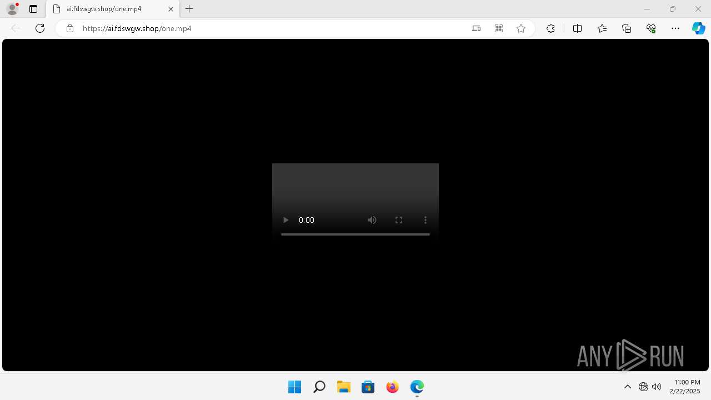Focus the address bar URL field
Image resolution: width=711 pixels, height=400 pixels.
(x=272, y=28)
